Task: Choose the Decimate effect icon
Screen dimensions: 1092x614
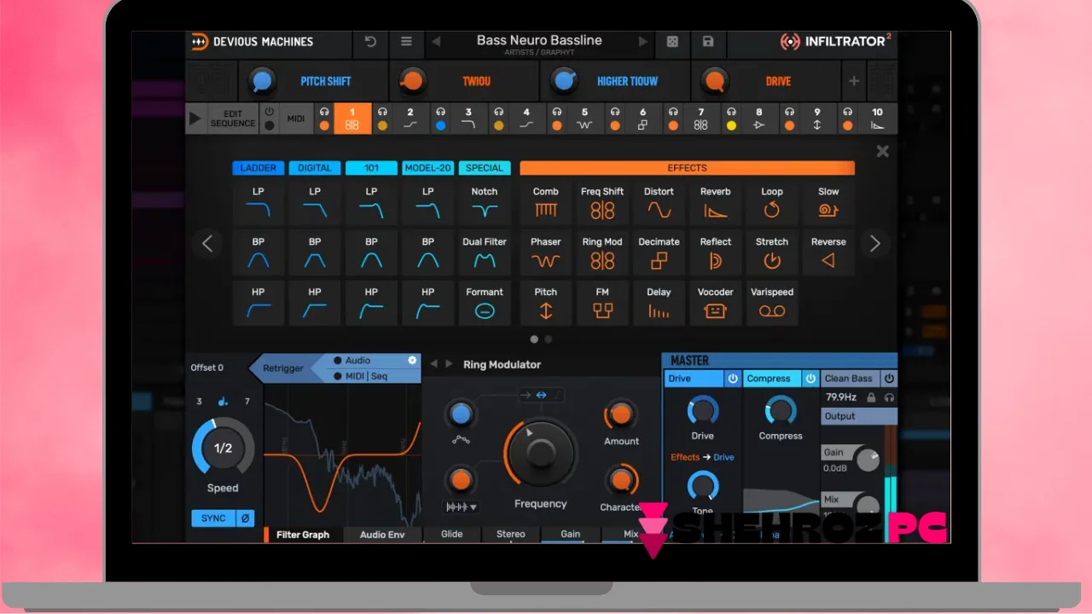Action: coord(659,261)
